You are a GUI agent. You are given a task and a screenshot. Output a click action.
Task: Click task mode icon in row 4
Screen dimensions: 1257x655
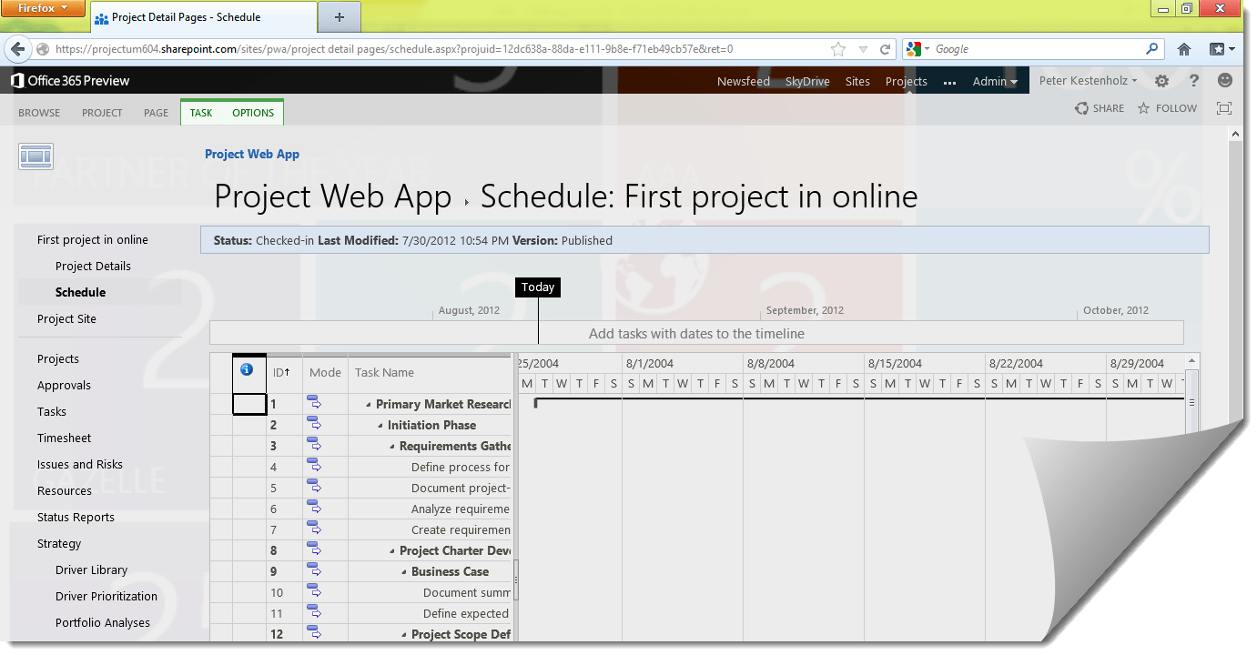[314, 466]
